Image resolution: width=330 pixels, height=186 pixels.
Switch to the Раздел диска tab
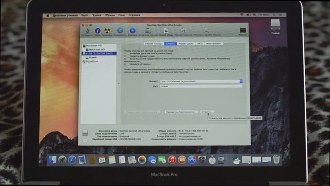click(186, 43)
